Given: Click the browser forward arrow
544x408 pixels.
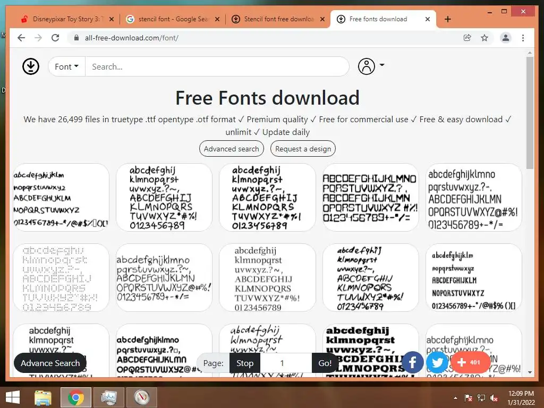Looking at the screenshot, I should click(38, 38).
